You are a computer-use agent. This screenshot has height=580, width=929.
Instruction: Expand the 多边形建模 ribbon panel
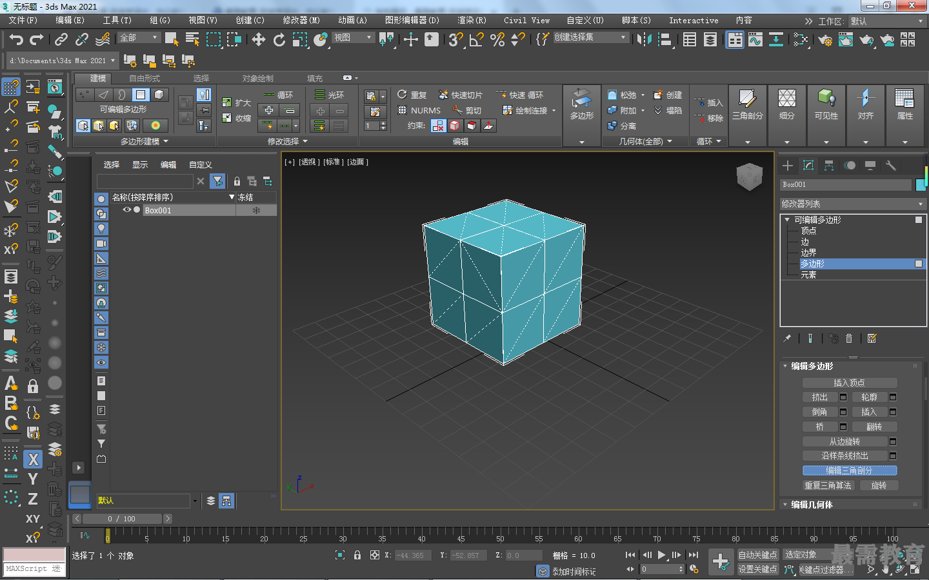point(145,141)
